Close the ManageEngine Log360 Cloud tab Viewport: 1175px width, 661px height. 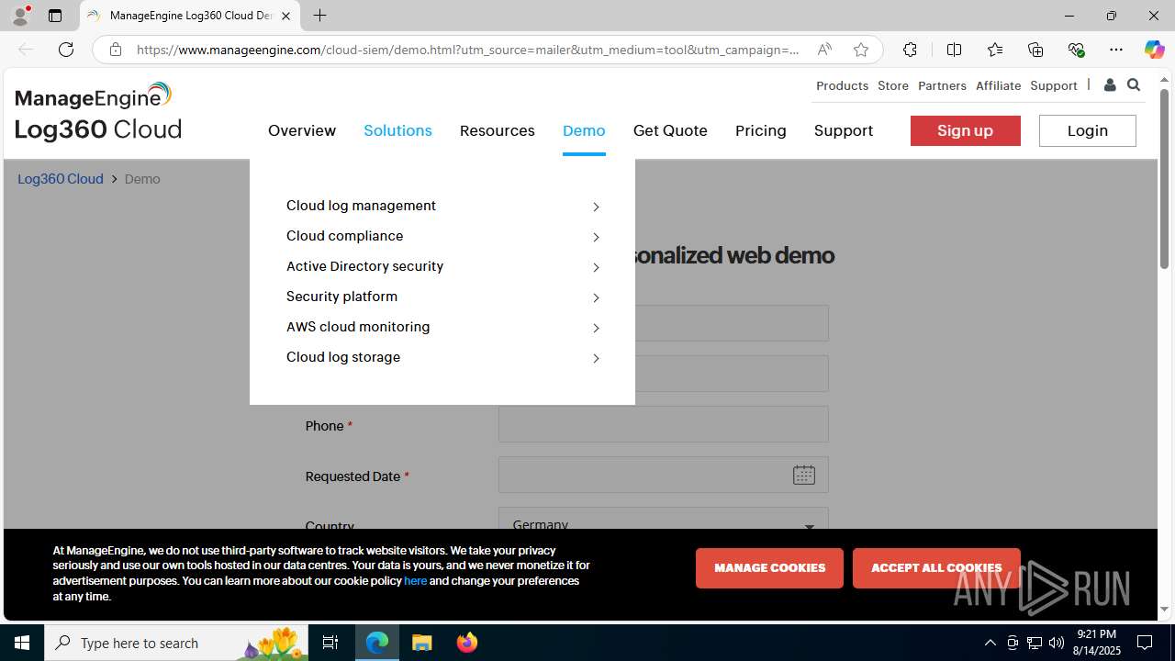pos(285,16)
